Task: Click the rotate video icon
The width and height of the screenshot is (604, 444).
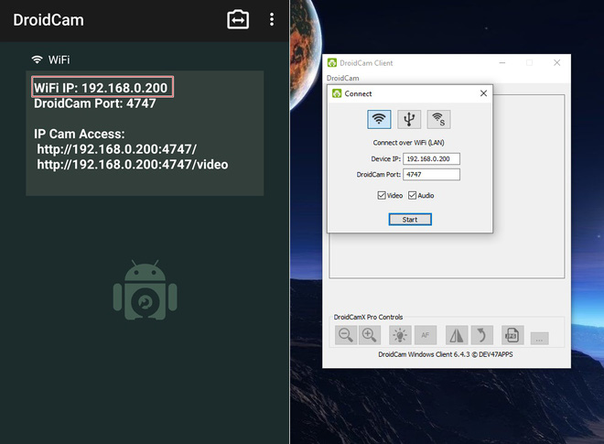Action: point(482,335)
